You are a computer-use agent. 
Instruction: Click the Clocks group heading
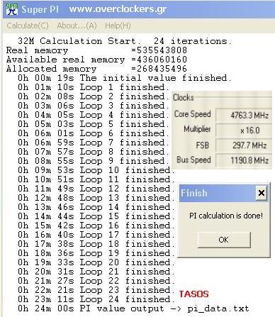184,97
